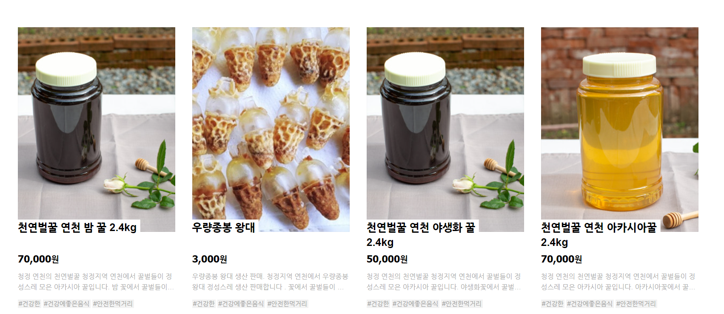Click #건강에좋은음식 tag under chestnut honey

(67, 304)
